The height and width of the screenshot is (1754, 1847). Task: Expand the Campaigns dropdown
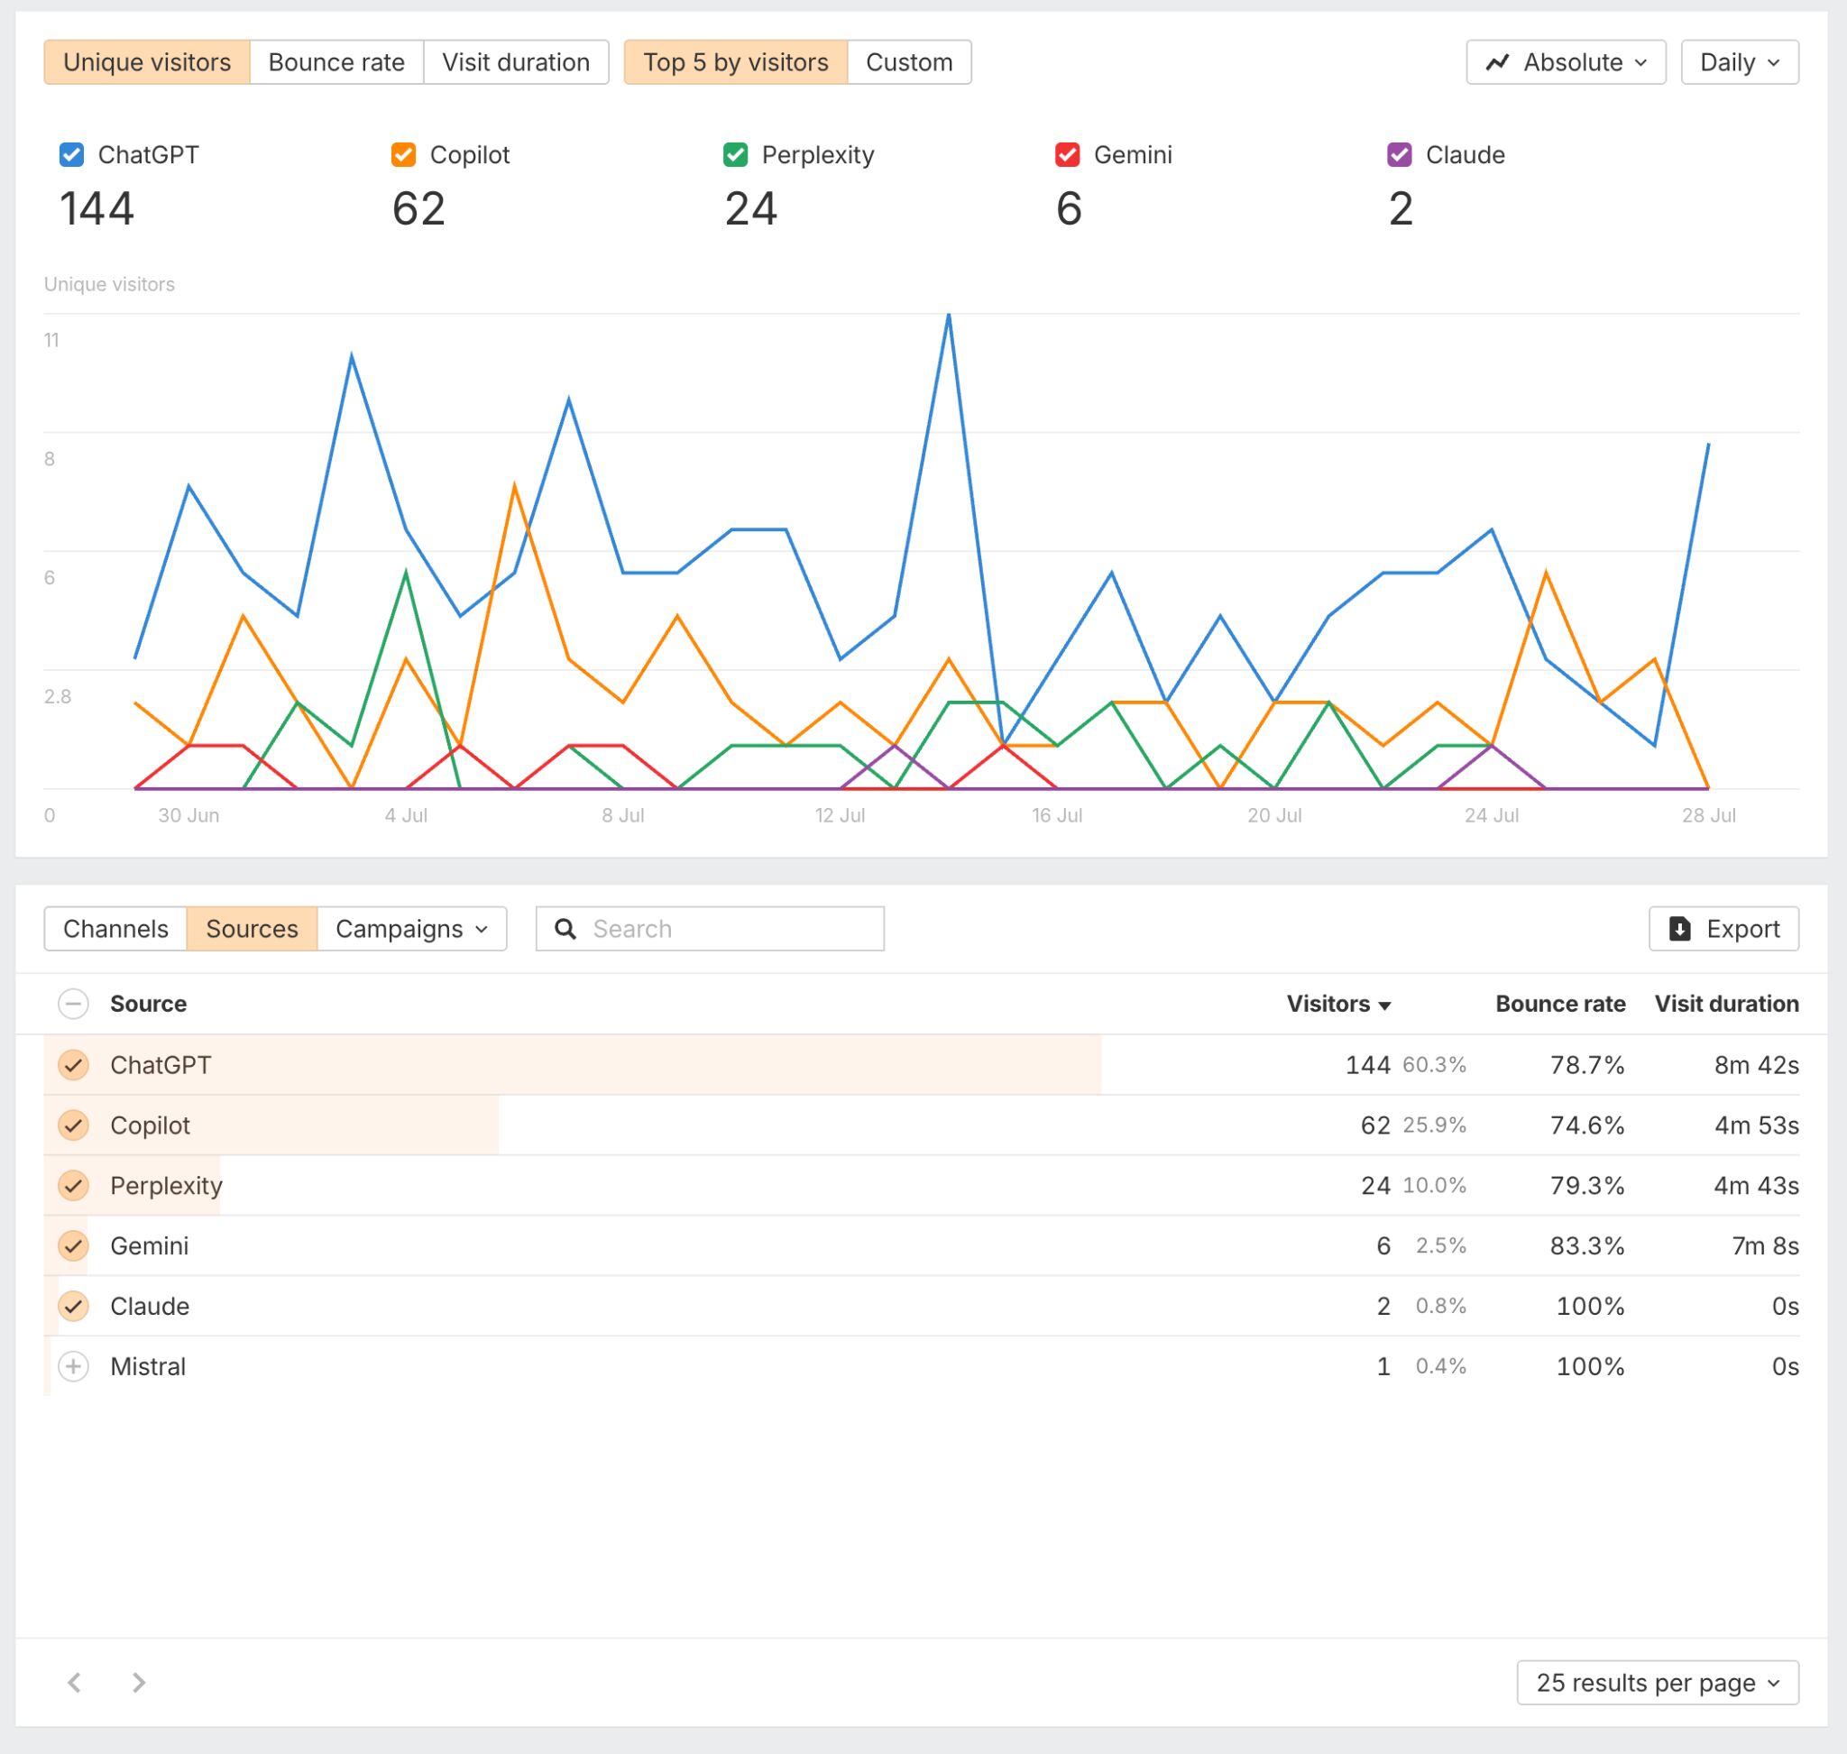coord(411,929)
